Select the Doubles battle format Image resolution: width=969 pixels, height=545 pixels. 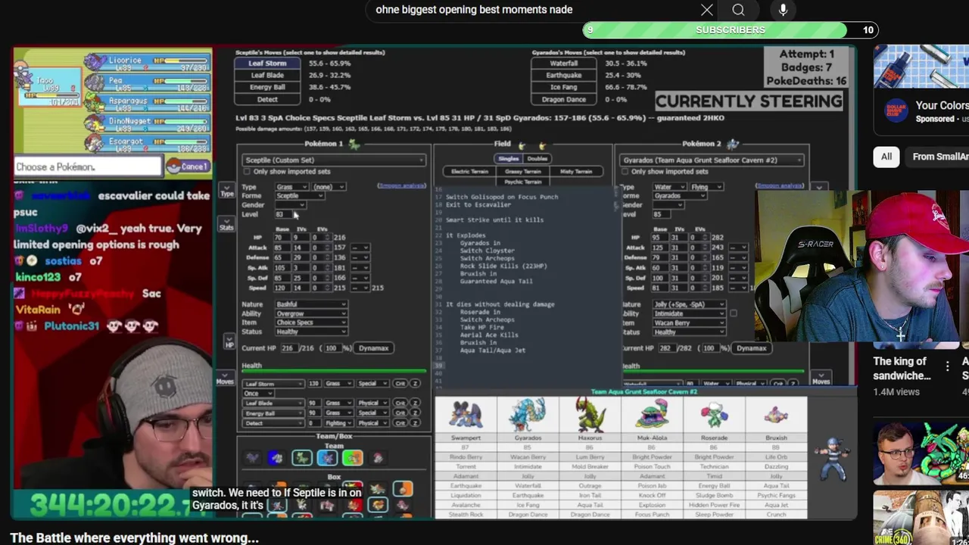tap(537, 158)
